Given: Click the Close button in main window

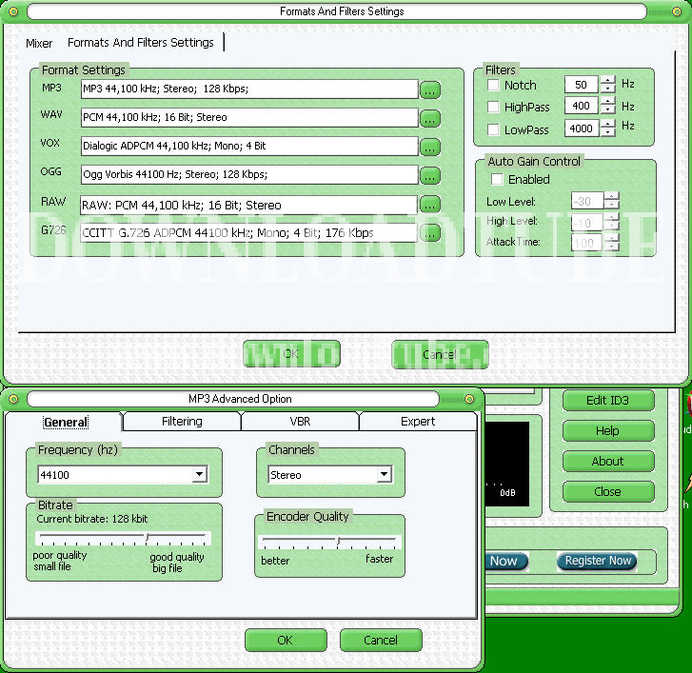Looking at the screenshot, I should [607, 491].
